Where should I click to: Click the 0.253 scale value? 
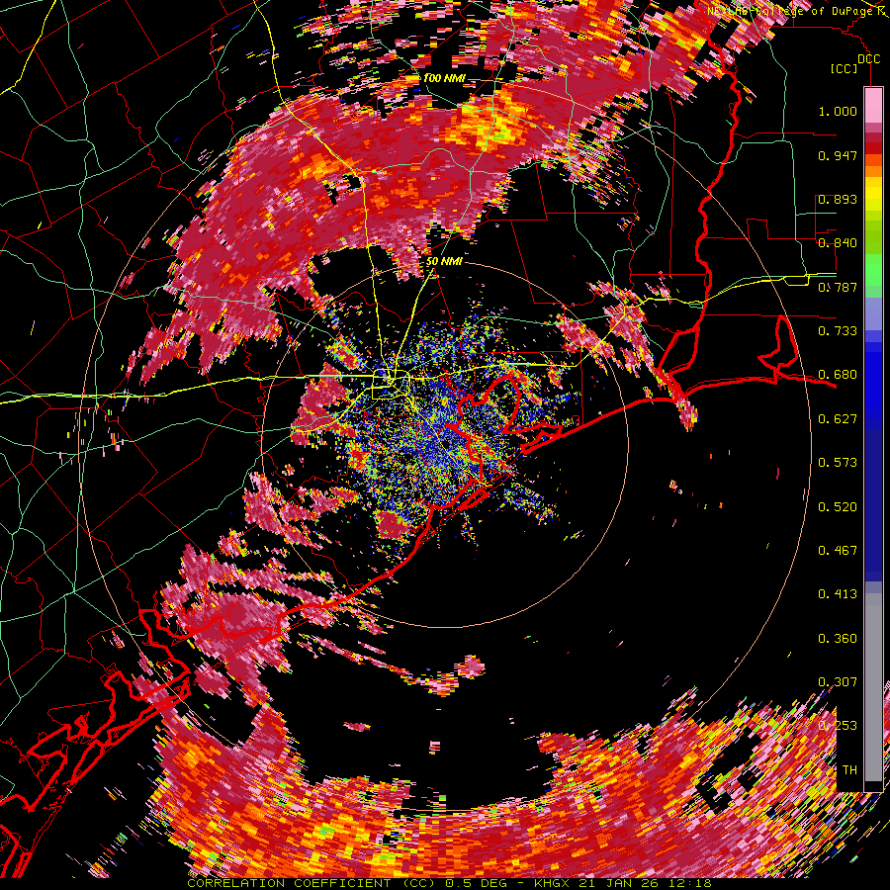pos(838,726)
